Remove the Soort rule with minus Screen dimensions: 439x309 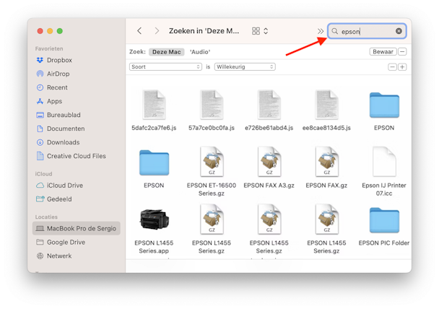point(392,67)
